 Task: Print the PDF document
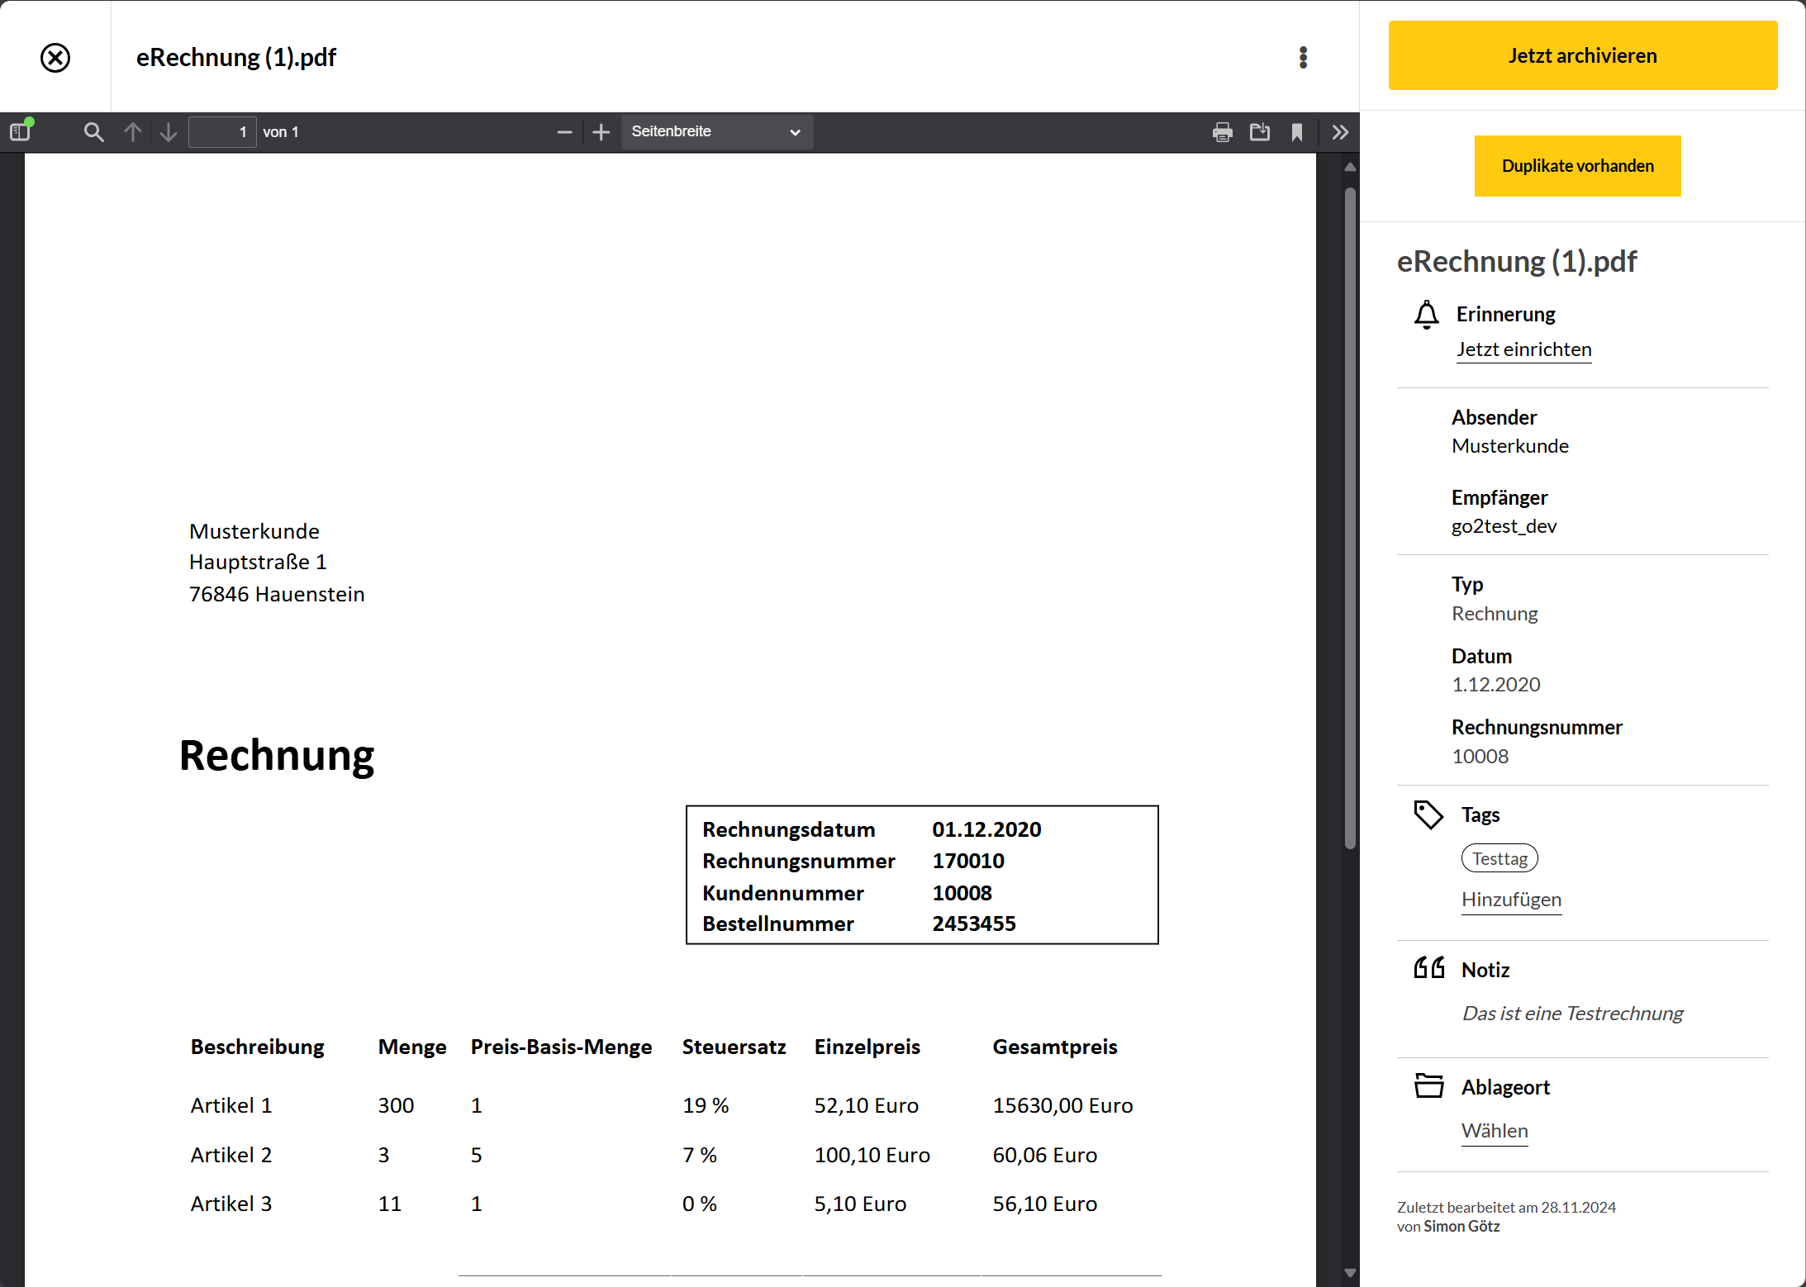point(1223,132)
